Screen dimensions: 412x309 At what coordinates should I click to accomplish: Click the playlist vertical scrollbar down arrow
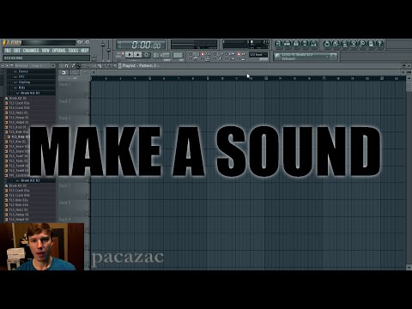[409, 267]
